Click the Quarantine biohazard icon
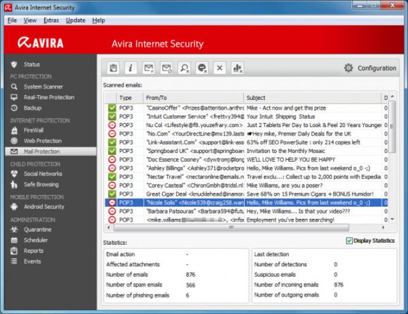 click(14, 229)
